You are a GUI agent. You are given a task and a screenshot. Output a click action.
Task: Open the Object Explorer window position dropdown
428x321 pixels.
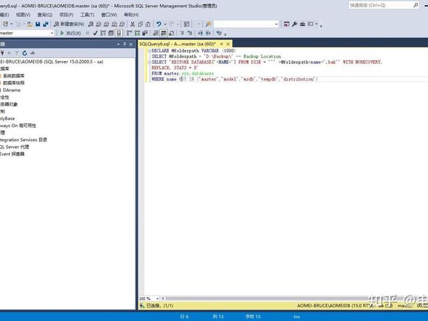pyautogui.click(x=118, y=44)
